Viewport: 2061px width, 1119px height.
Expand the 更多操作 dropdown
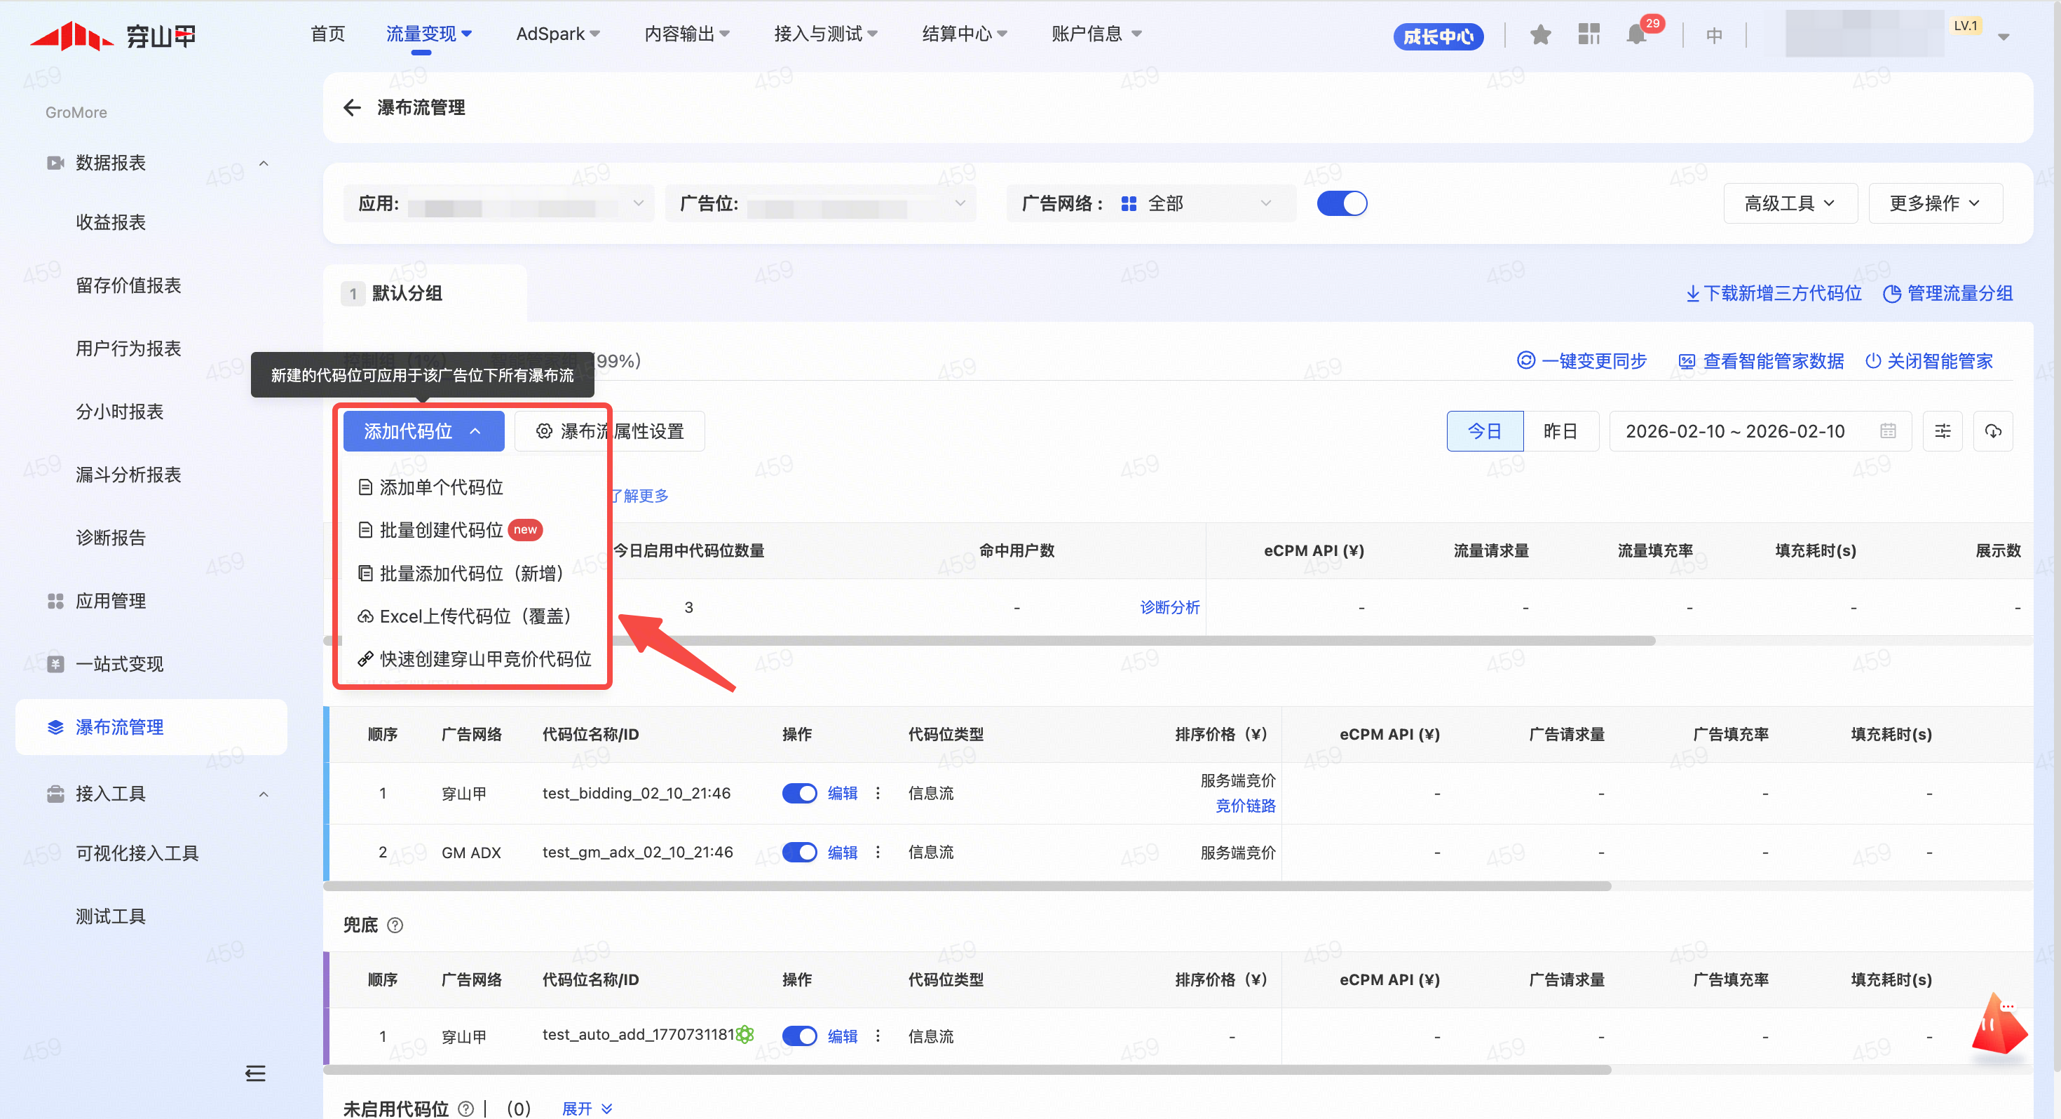1935,203
